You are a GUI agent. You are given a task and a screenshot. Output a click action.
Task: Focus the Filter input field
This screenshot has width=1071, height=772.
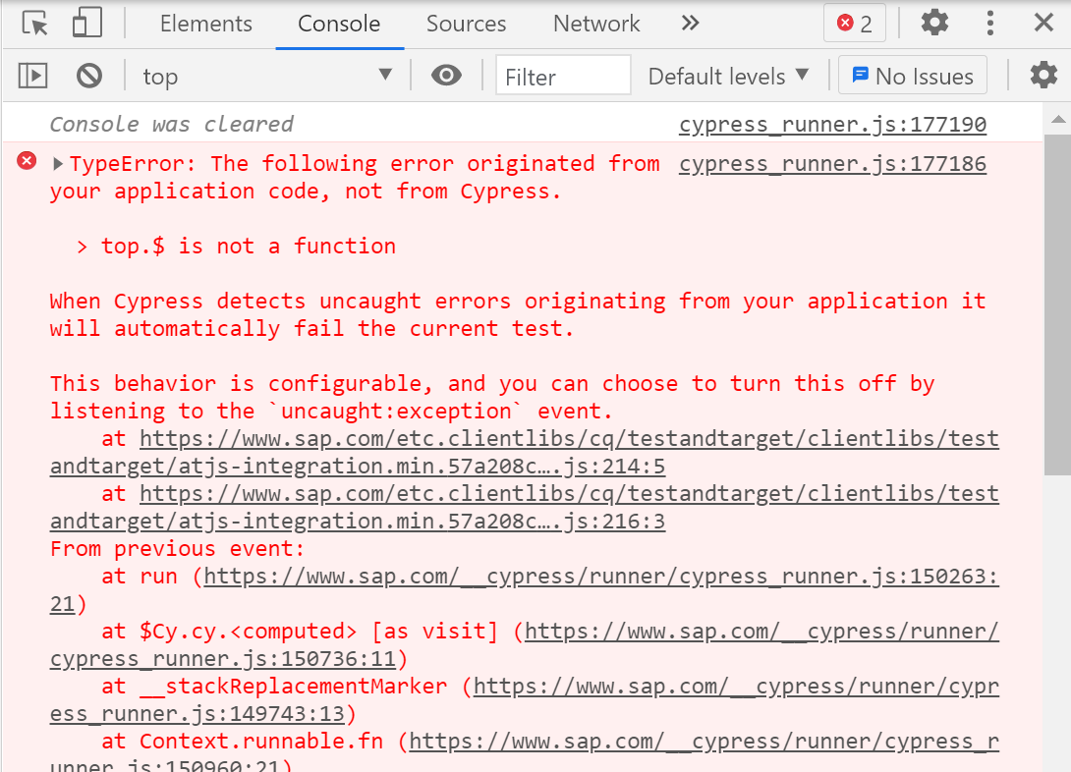[x=563, y=76]
